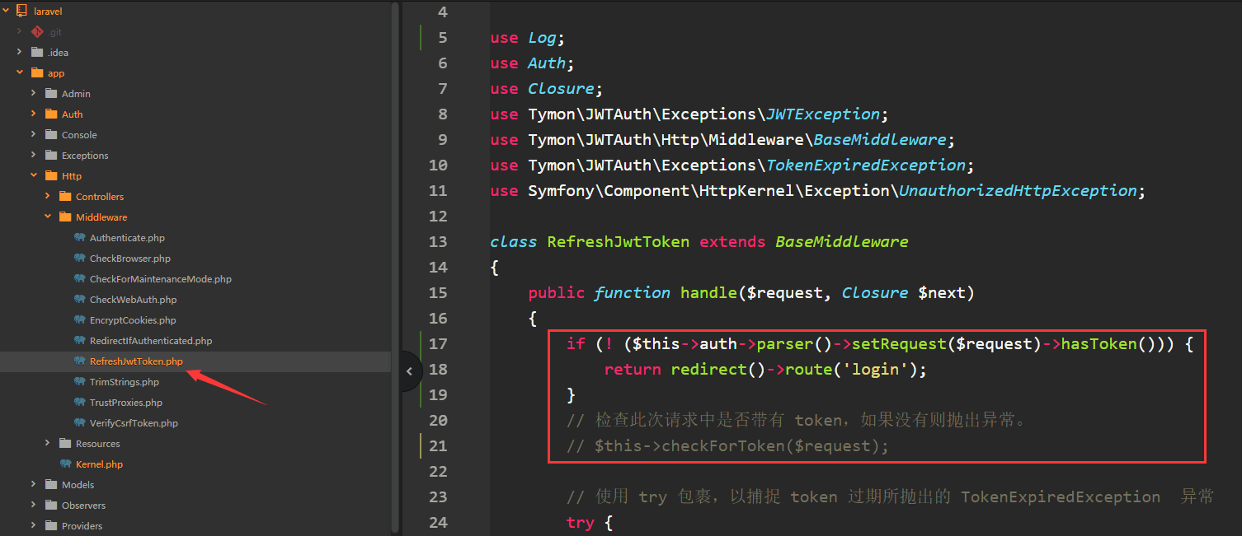Viewport: 1242px width, 536px height.
Task: Expand the Controllers folder
Action: [48, 196]
